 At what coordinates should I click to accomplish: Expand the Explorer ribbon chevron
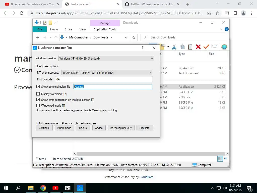click(x=221, y=29)
